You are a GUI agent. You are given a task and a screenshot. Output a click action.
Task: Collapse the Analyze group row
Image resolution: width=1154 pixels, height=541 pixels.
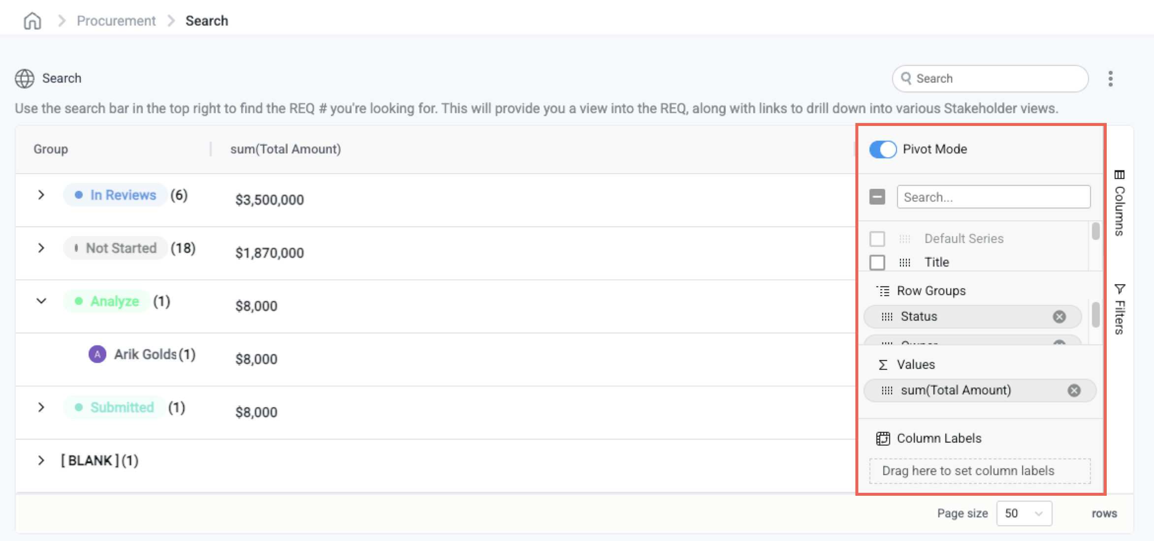click(x=41, y=301)
